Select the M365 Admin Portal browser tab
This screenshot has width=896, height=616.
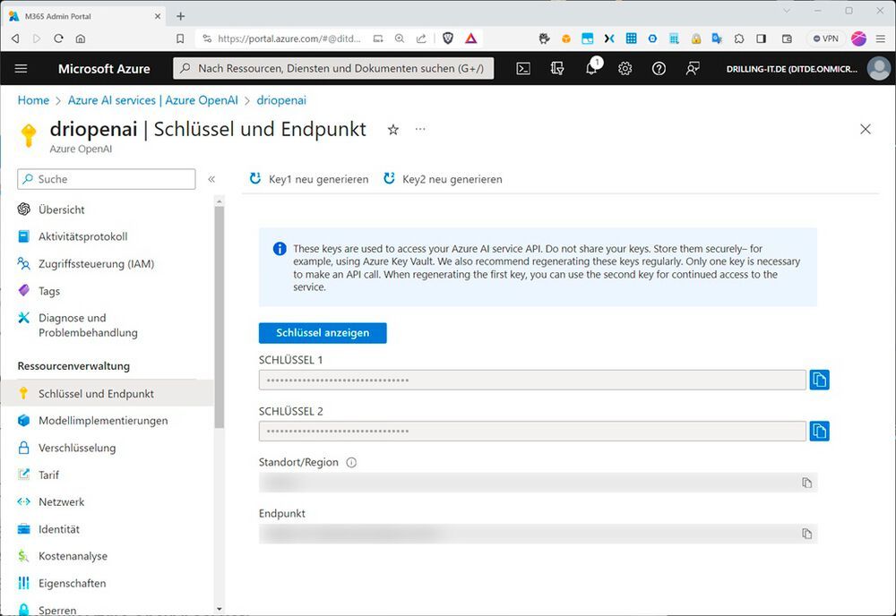coord(84,16)
